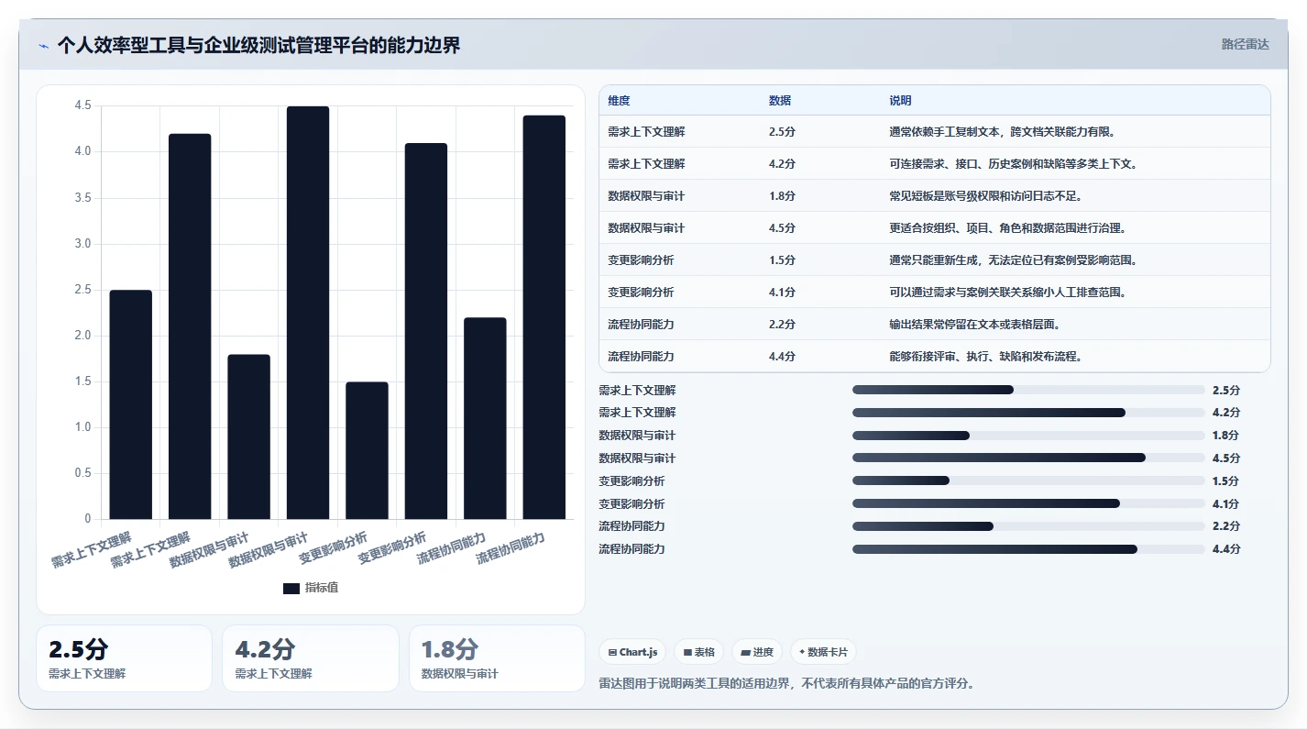Viewport: 1307px width, 729px height.
Task: Click the table cell reading 4.5分
Action: [x=782, y=228]
